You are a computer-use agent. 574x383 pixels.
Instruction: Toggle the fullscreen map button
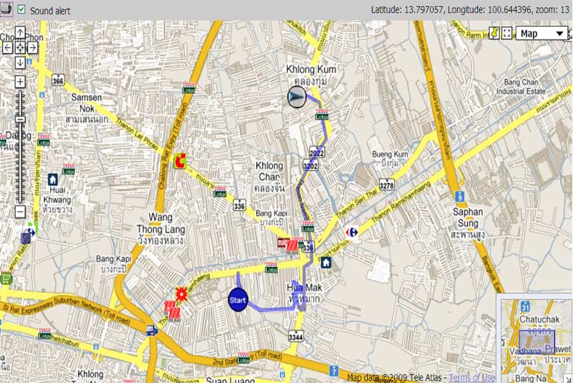click(x=507, y=33)
